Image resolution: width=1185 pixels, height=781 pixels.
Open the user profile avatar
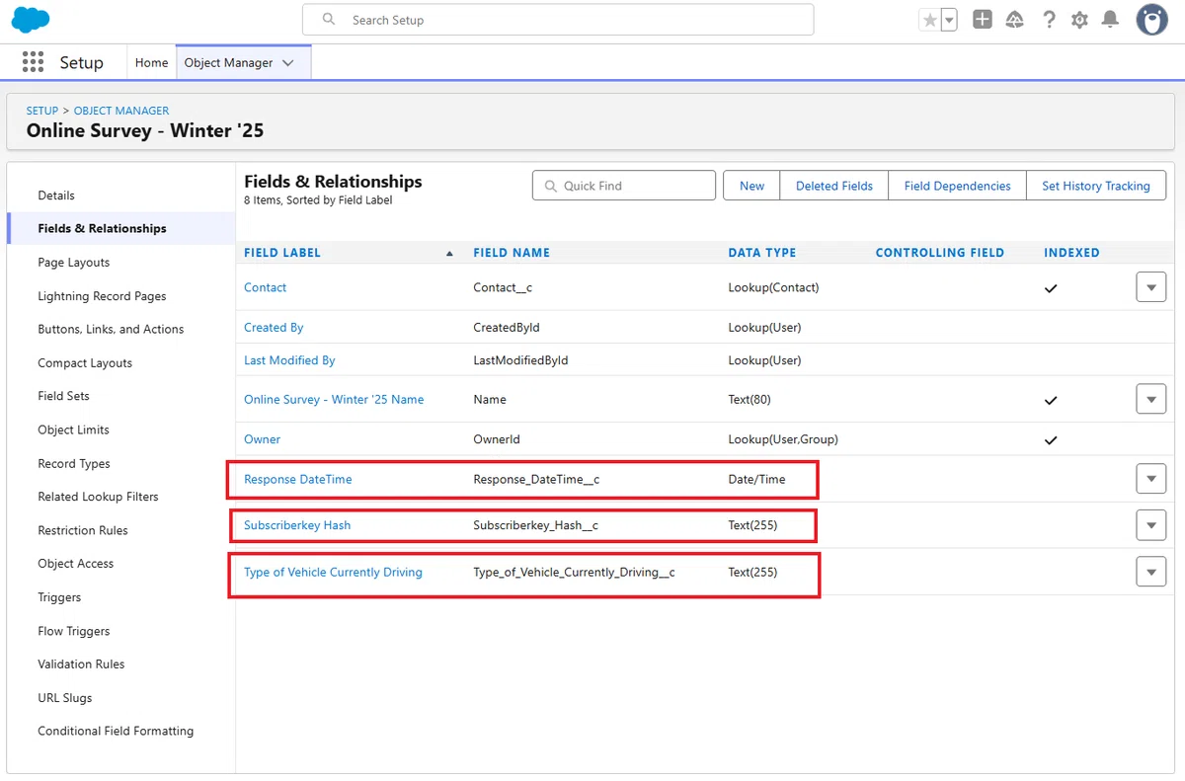tap(1151, 20)
